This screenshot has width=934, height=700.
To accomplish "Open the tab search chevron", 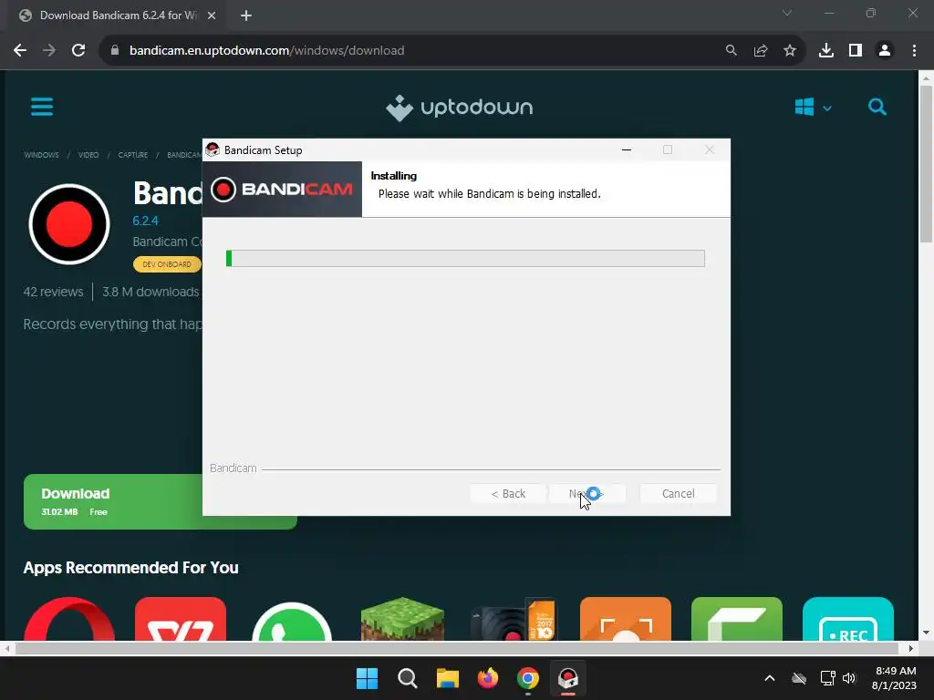I will pyautogui.click(x=787, y=13).
